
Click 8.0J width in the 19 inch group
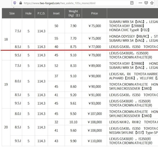click(x=18, y=81)
